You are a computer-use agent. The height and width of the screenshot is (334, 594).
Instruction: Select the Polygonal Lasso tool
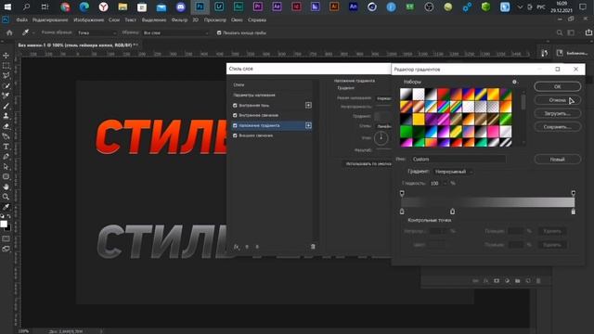[x=6, y=75]
